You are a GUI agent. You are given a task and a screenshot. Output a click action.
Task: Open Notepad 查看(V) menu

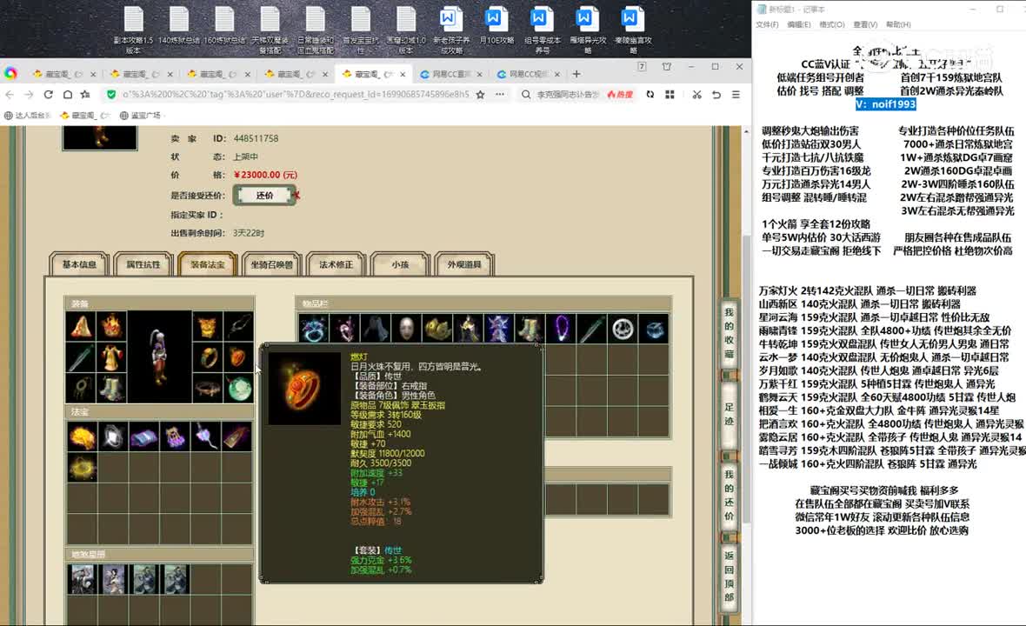[865, 24]
